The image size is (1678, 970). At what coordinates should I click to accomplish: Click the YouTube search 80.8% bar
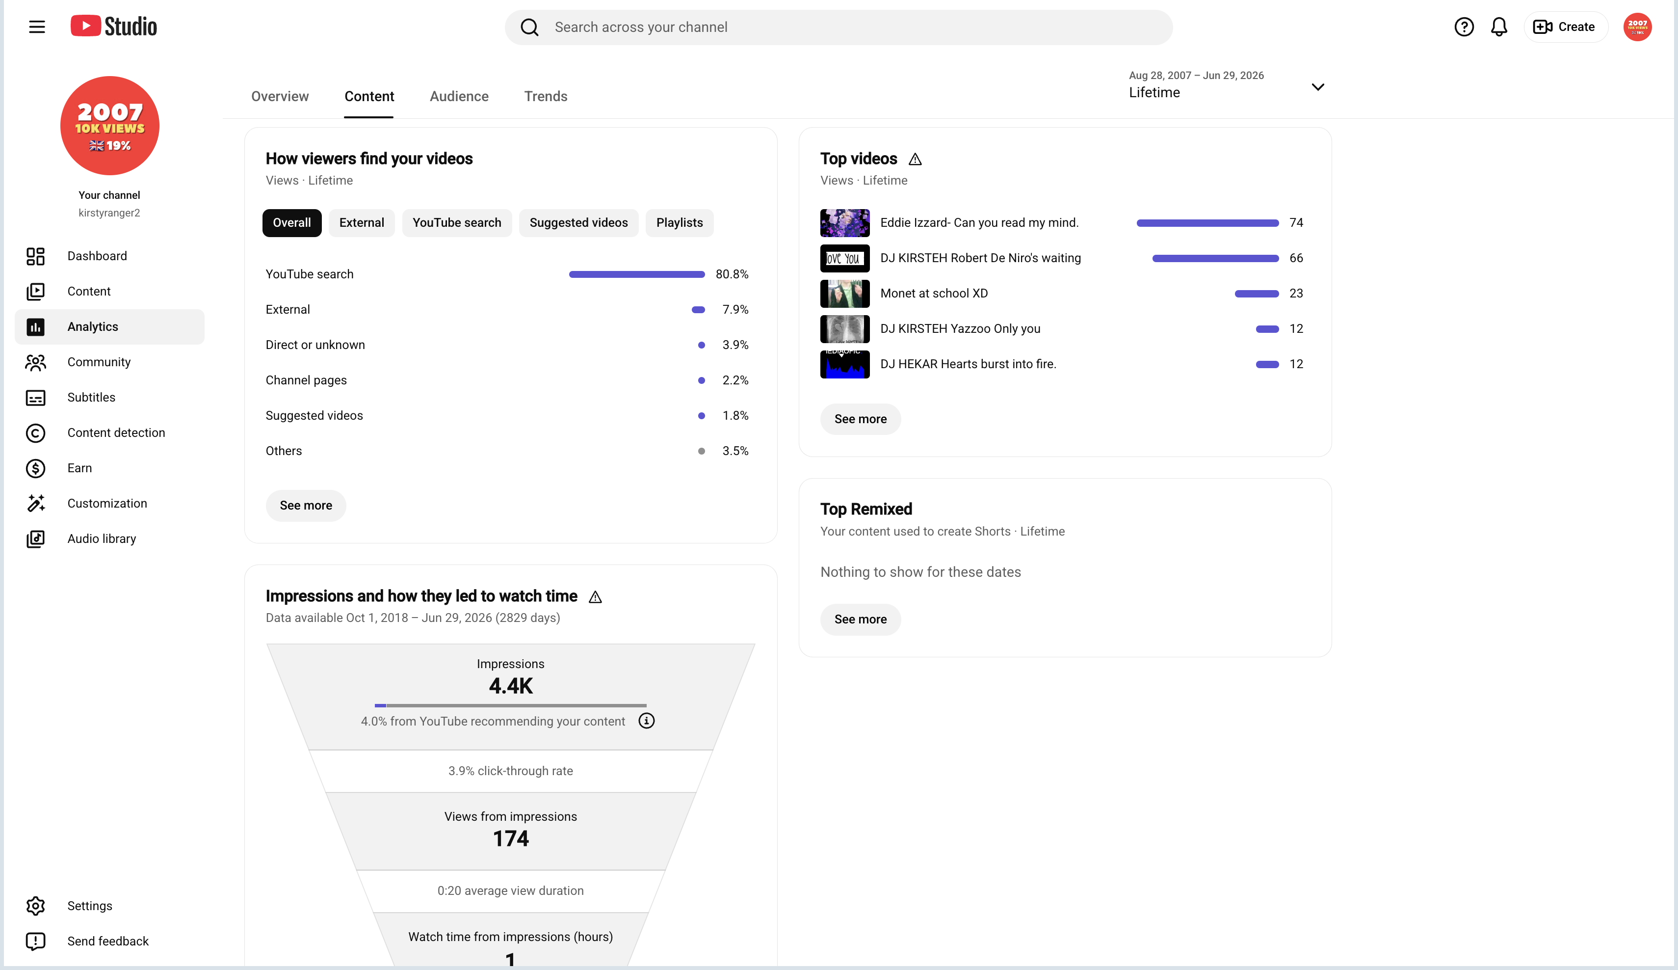(x=636, y=274)
